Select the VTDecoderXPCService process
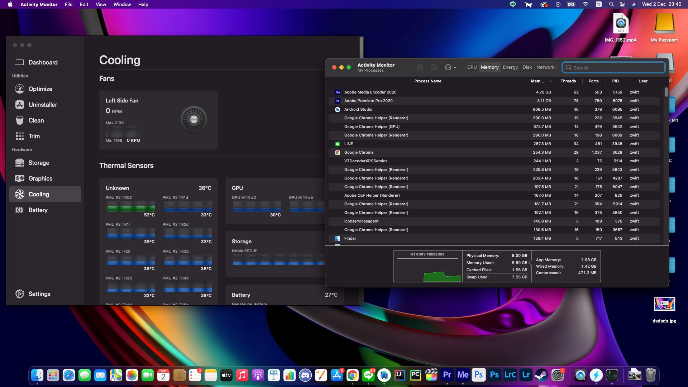The height and width of the screenshot is (387, 688). pos(494,161)
